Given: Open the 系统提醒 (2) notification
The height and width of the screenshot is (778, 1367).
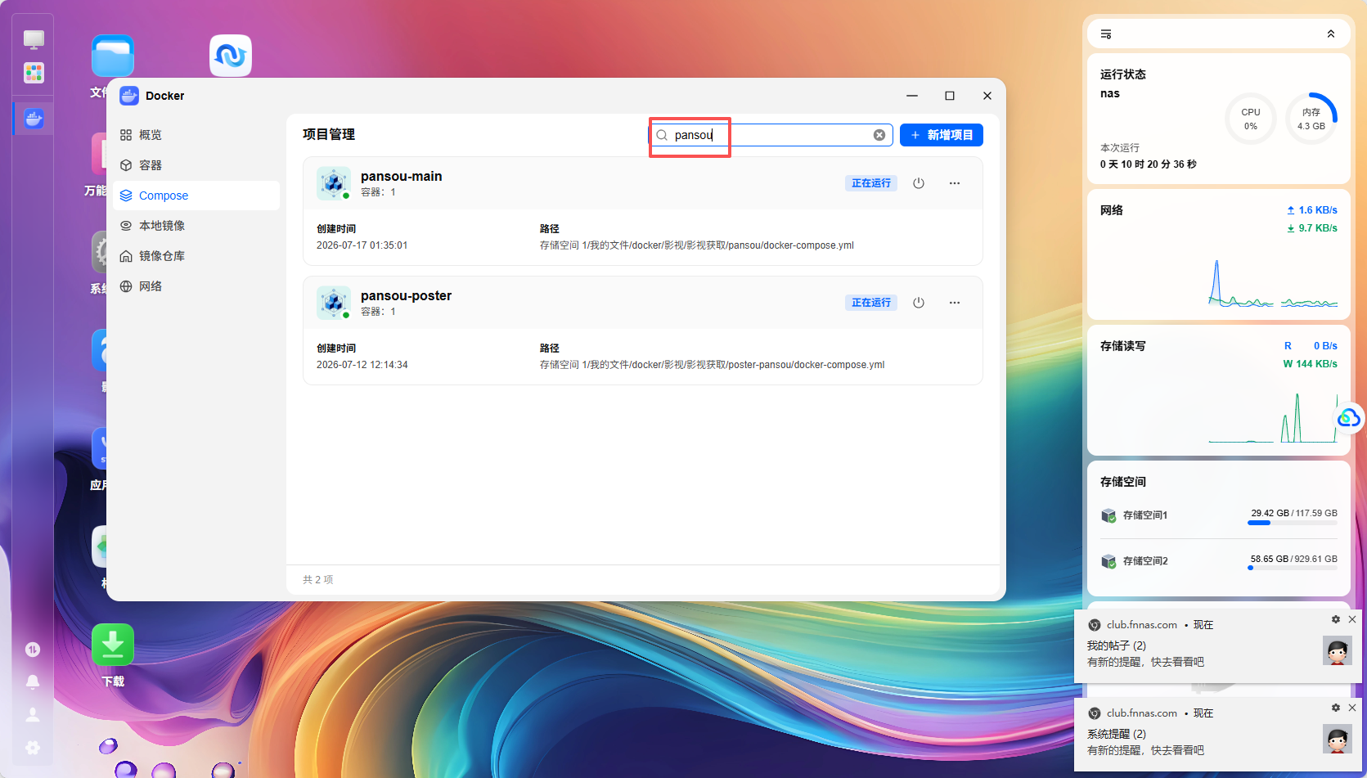Looking at the screenshot, I should tap(1218, 735).
